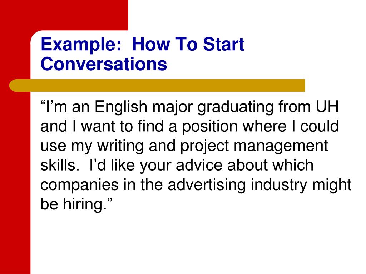Click the slide title "Example: How To Start"
Screen dimensions: 366x274
point(142,45)
